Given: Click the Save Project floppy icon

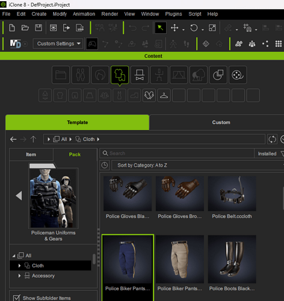Looking at the screenshot, I should (39, 28).
